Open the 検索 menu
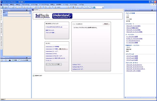 click(x=18, y=5)
